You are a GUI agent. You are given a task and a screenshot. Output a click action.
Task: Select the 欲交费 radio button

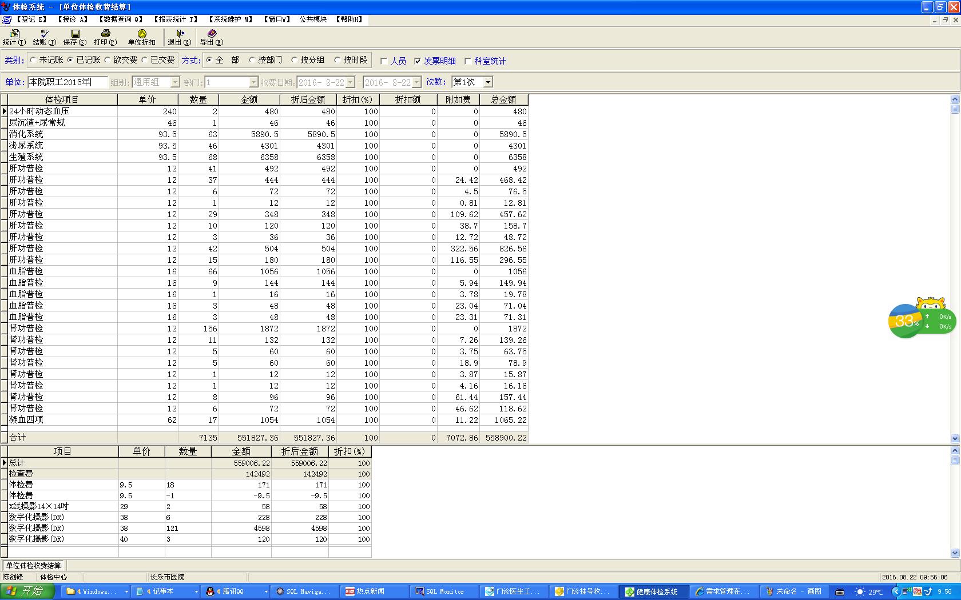tap(108, 60)
